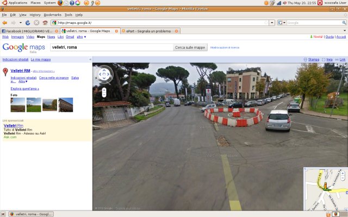Screen dimensions: 348x217
Task: Click the Cerca sulle mappe button
Action: 190,47
